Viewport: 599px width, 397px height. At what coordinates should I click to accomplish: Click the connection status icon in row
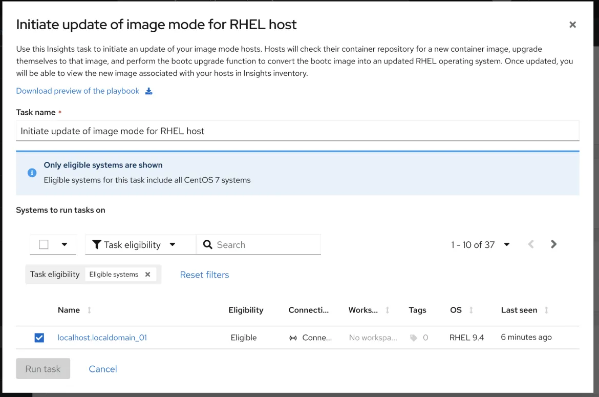[x=293, y=338]
